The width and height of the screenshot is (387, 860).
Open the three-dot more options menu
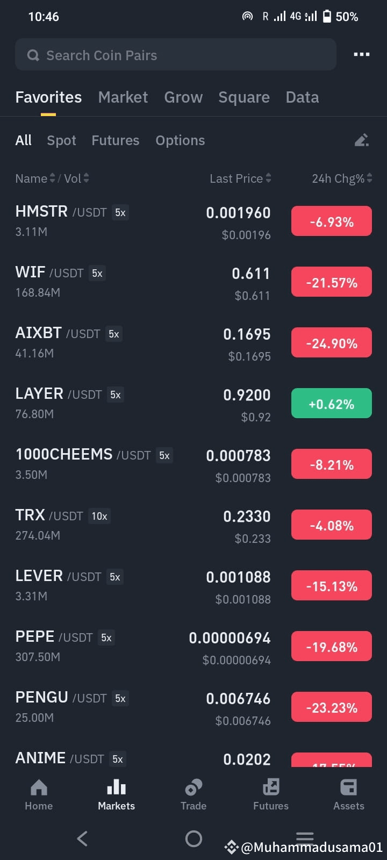(361, 54)
